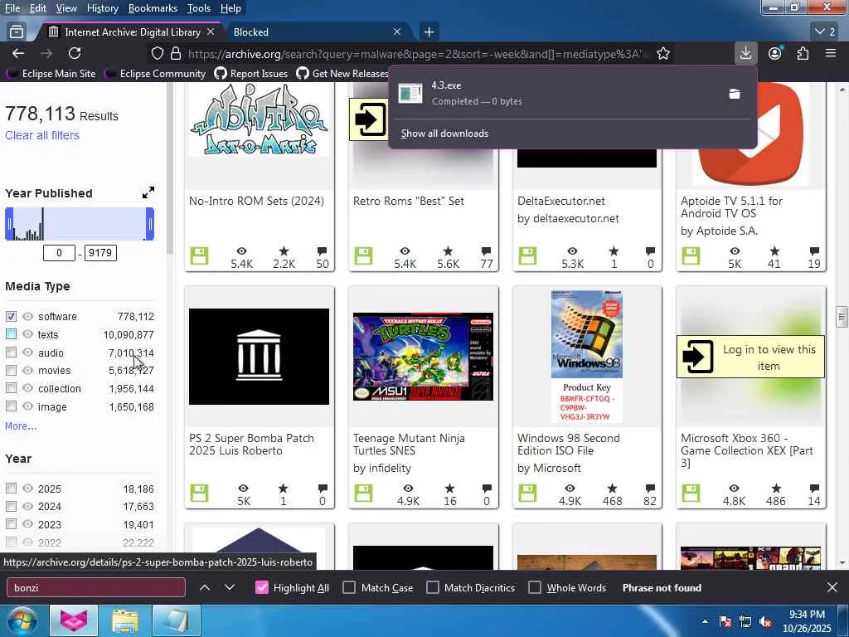Open the Firefox View icon

pos(17,32)
